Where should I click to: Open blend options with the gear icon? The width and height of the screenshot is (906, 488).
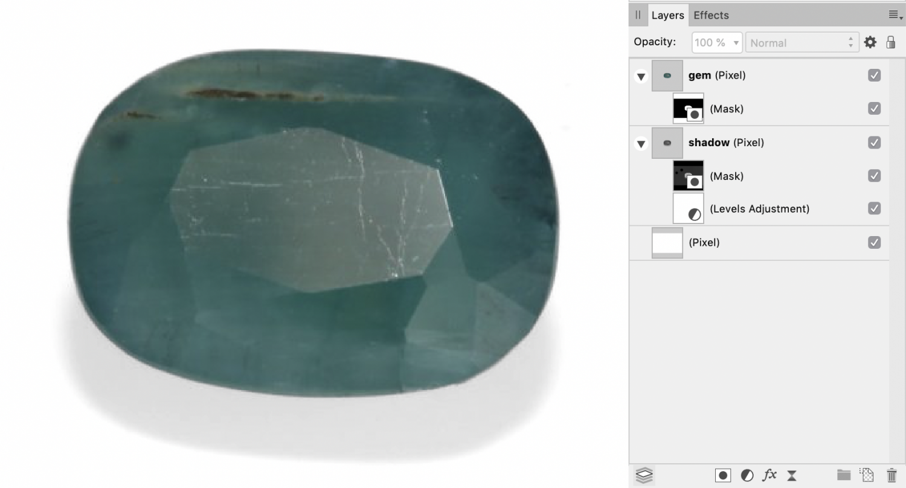pos(870,42)
